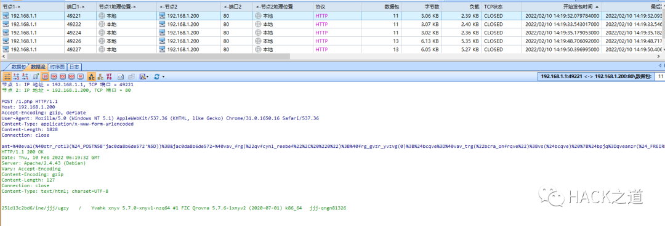Sort by the 端口1-> column header
This screenshot has height=226, width=665.
[80, 6]
